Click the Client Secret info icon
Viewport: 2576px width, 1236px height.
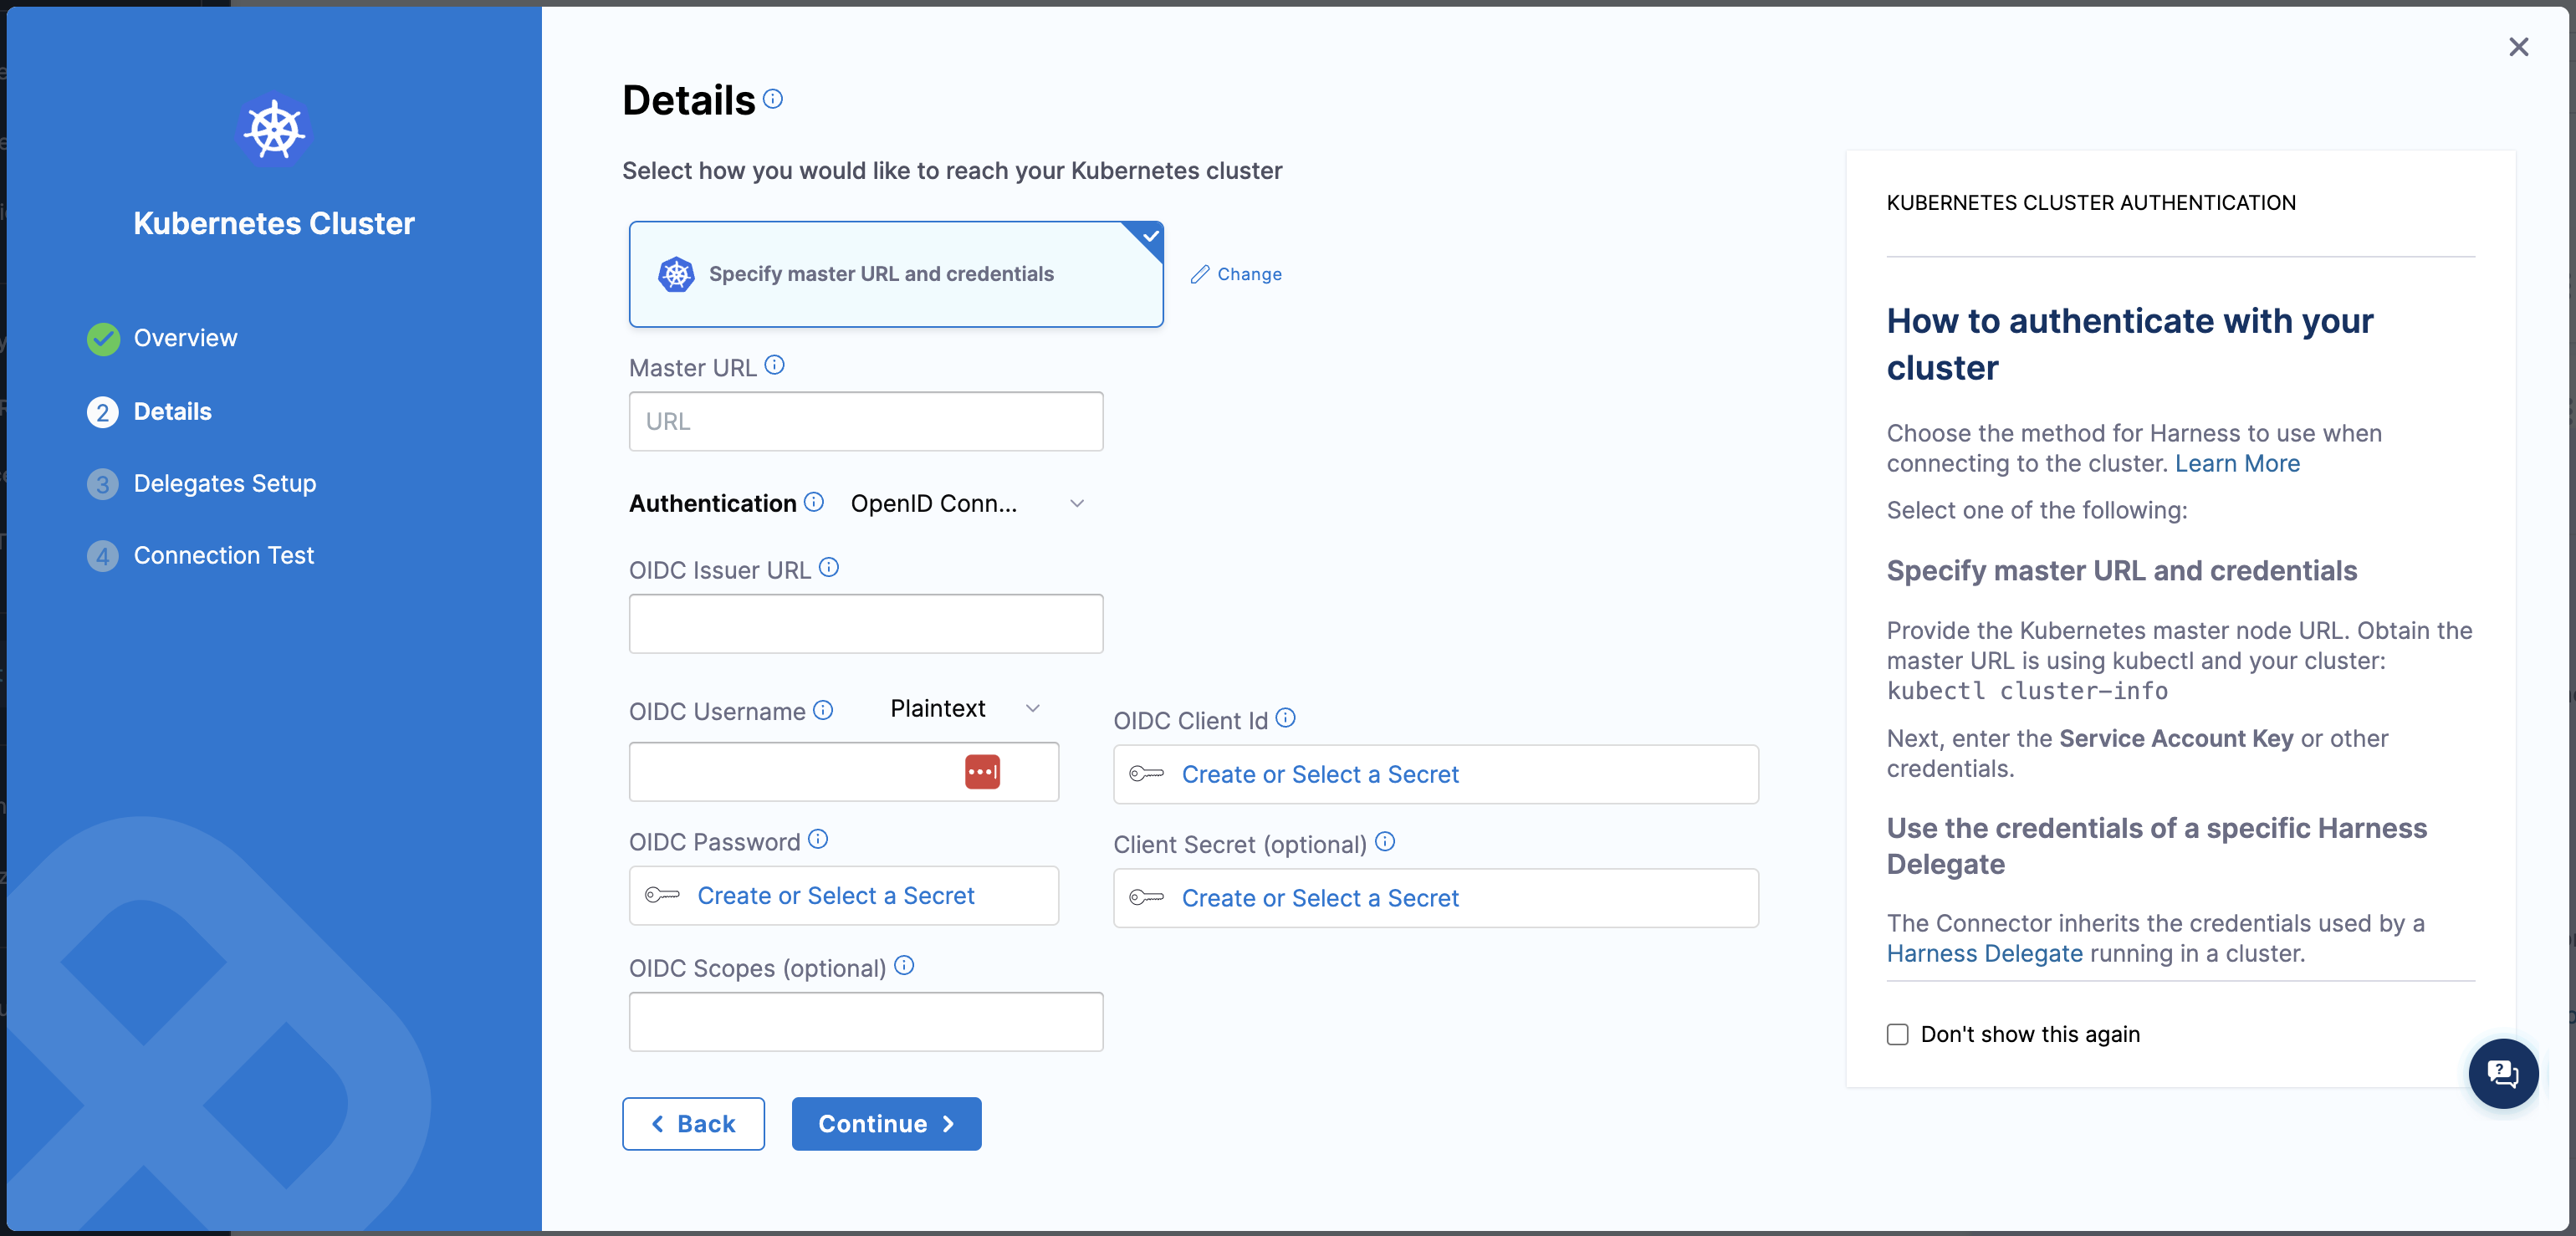1385,842
